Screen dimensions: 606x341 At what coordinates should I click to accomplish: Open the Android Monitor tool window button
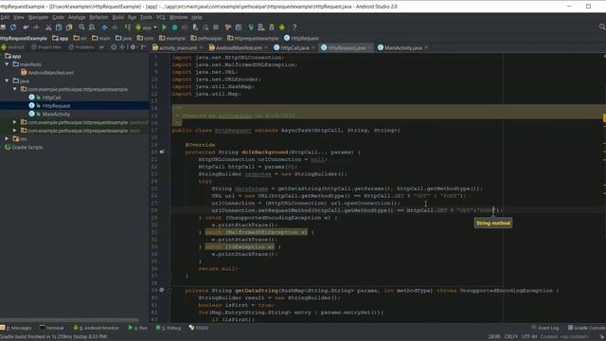coord(96,328)
